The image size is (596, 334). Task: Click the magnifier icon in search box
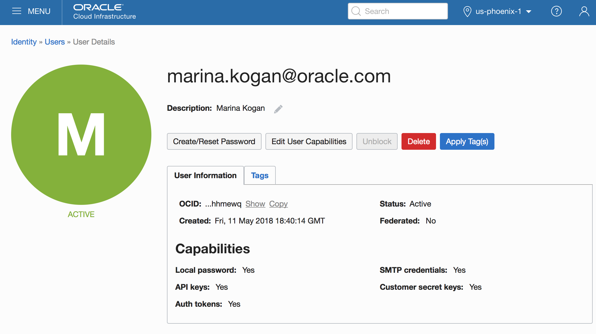(356, 11)
